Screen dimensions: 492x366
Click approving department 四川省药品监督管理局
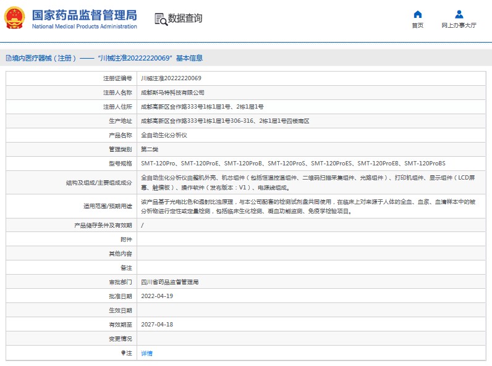pyautogui.click(x=169, y=281)
